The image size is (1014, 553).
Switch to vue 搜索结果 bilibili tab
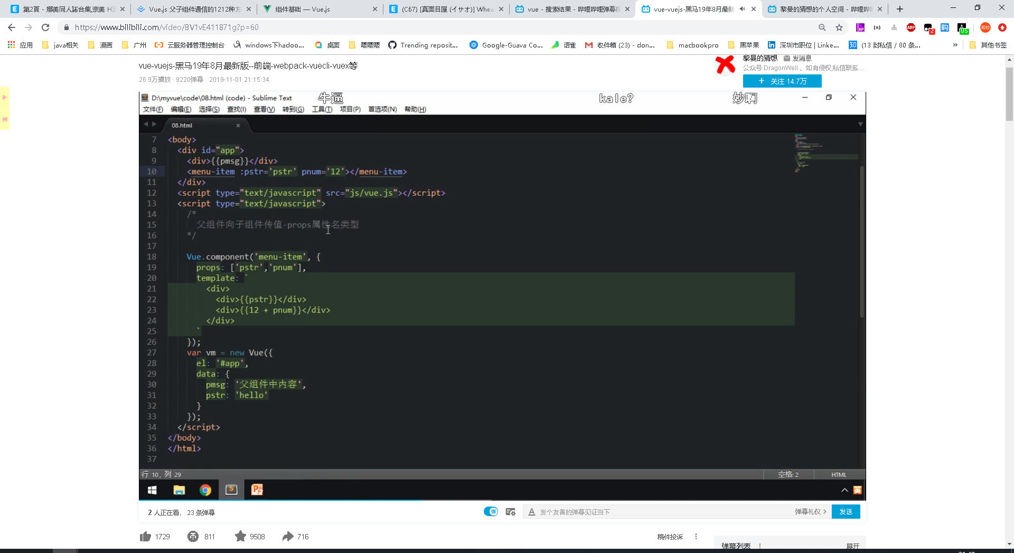pyautogui.click(x=572, y=9)
